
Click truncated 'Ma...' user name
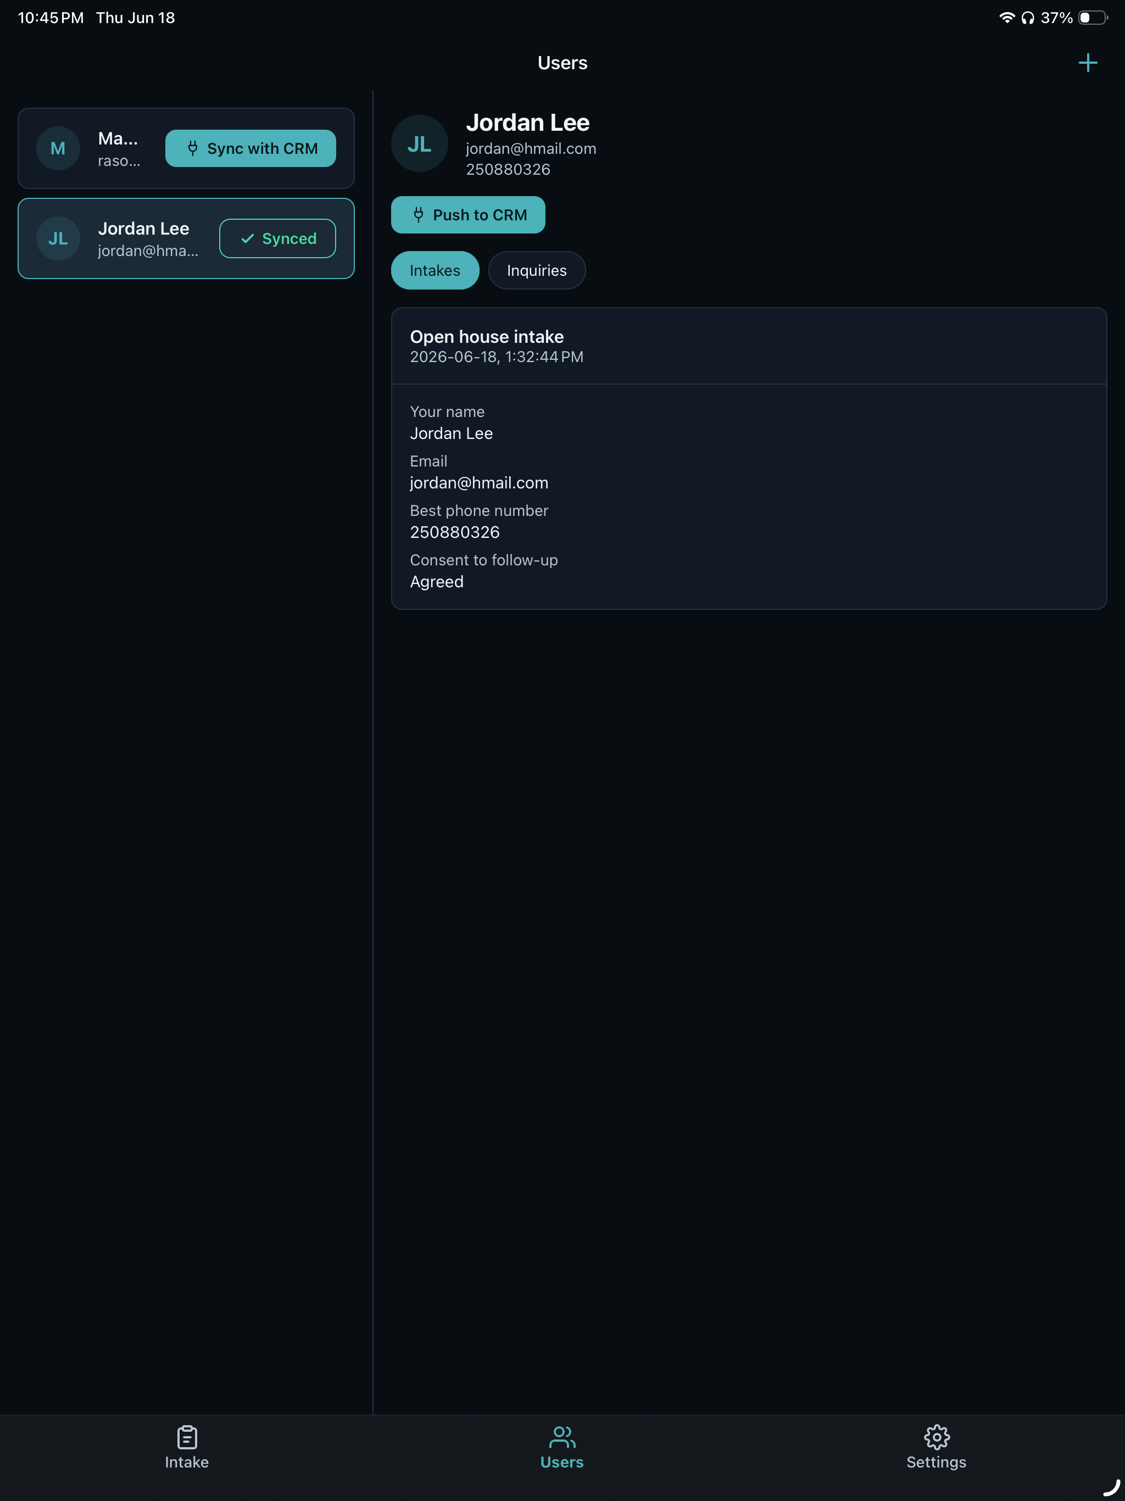click(118, 138)
